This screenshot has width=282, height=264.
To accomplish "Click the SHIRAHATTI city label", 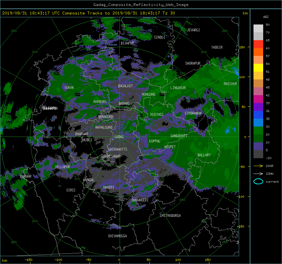I will (118, 149).
